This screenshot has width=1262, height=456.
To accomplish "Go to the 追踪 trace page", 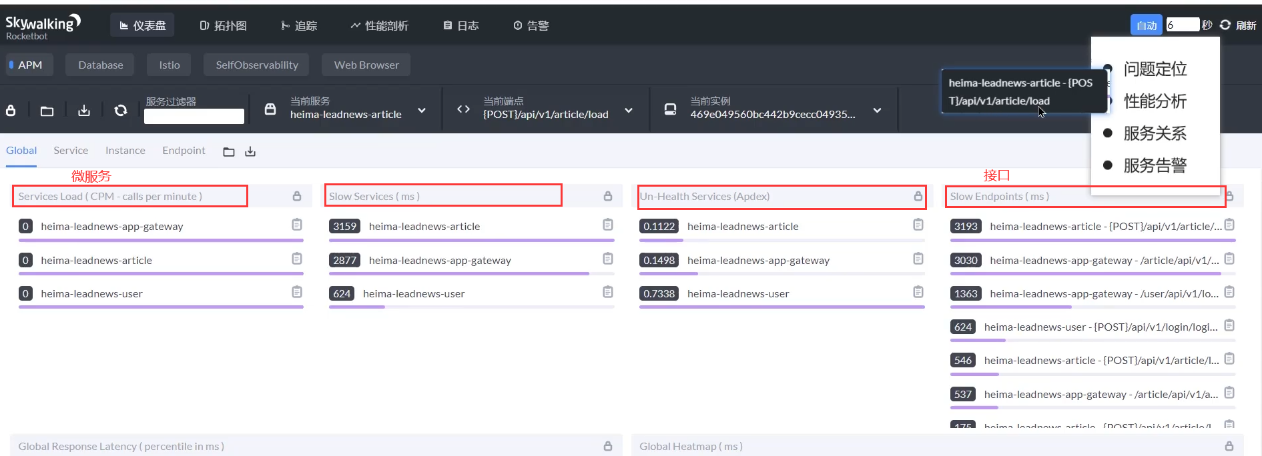I will coord(299,25).
